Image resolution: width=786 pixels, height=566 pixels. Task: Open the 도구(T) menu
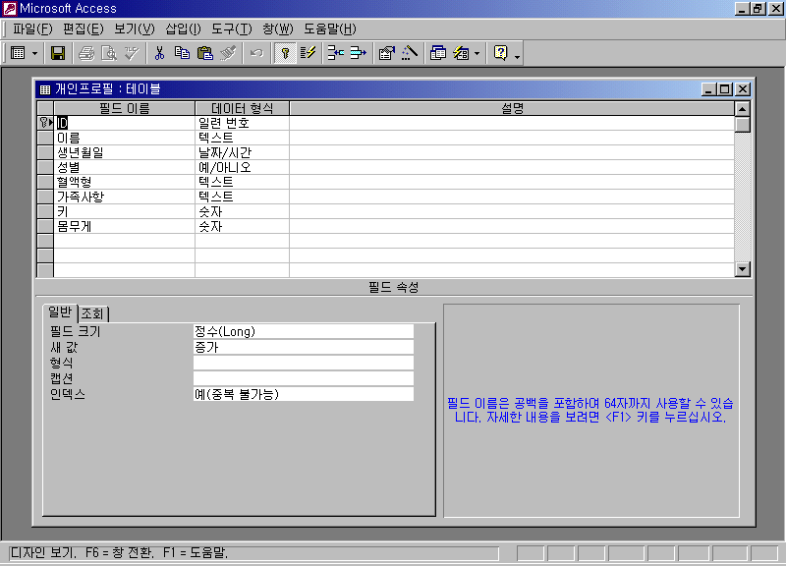tap(232, 29)
